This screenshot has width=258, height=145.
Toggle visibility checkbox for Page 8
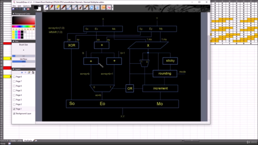tap(14, 77)
